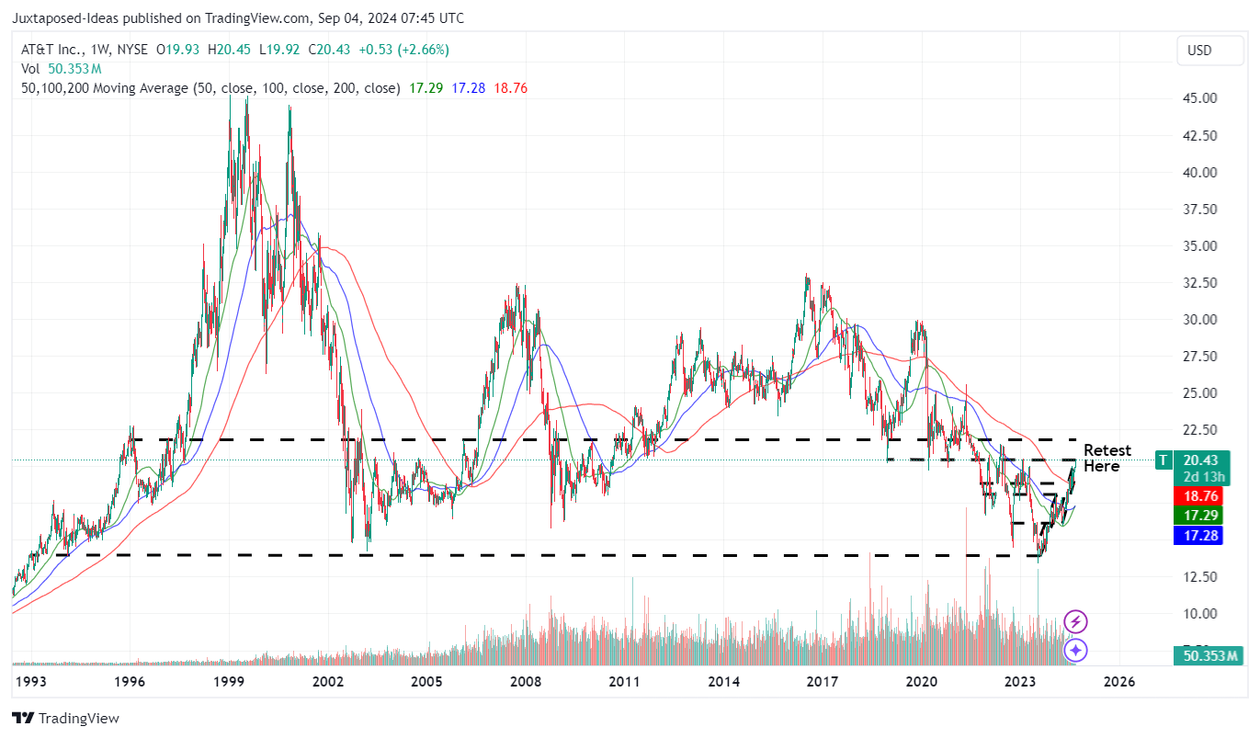Image resolution: width=1260 pixels, height=738 pixels.
Task: Click the blue 17.28 price tag on the axis
Action: point(1198,535)
